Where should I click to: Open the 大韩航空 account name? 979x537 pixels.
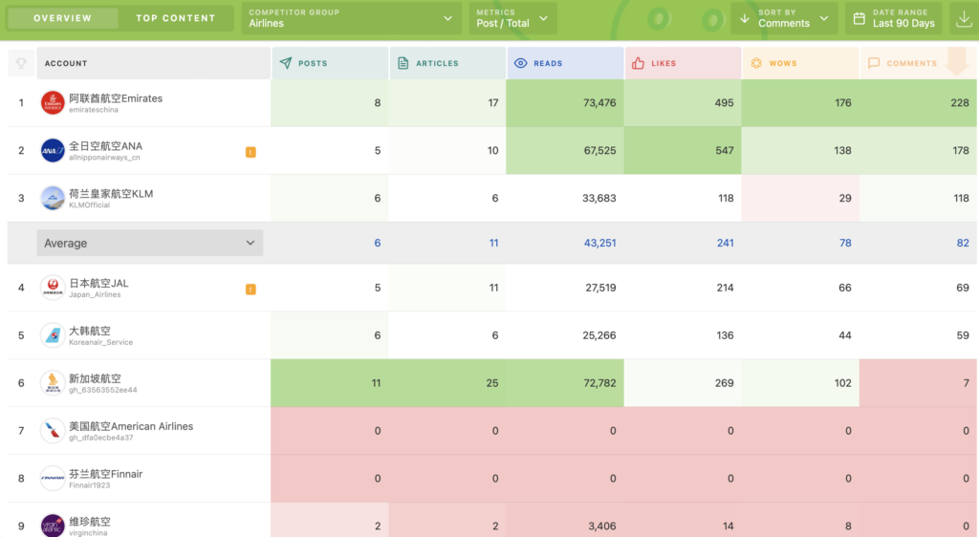(89, 331)
